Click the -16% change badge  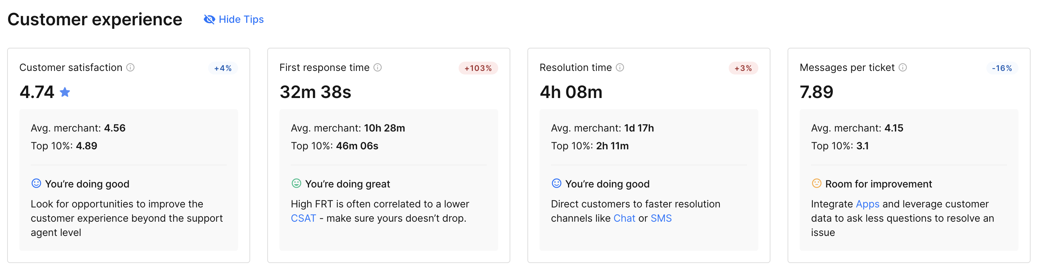[x=1002, y=68]
